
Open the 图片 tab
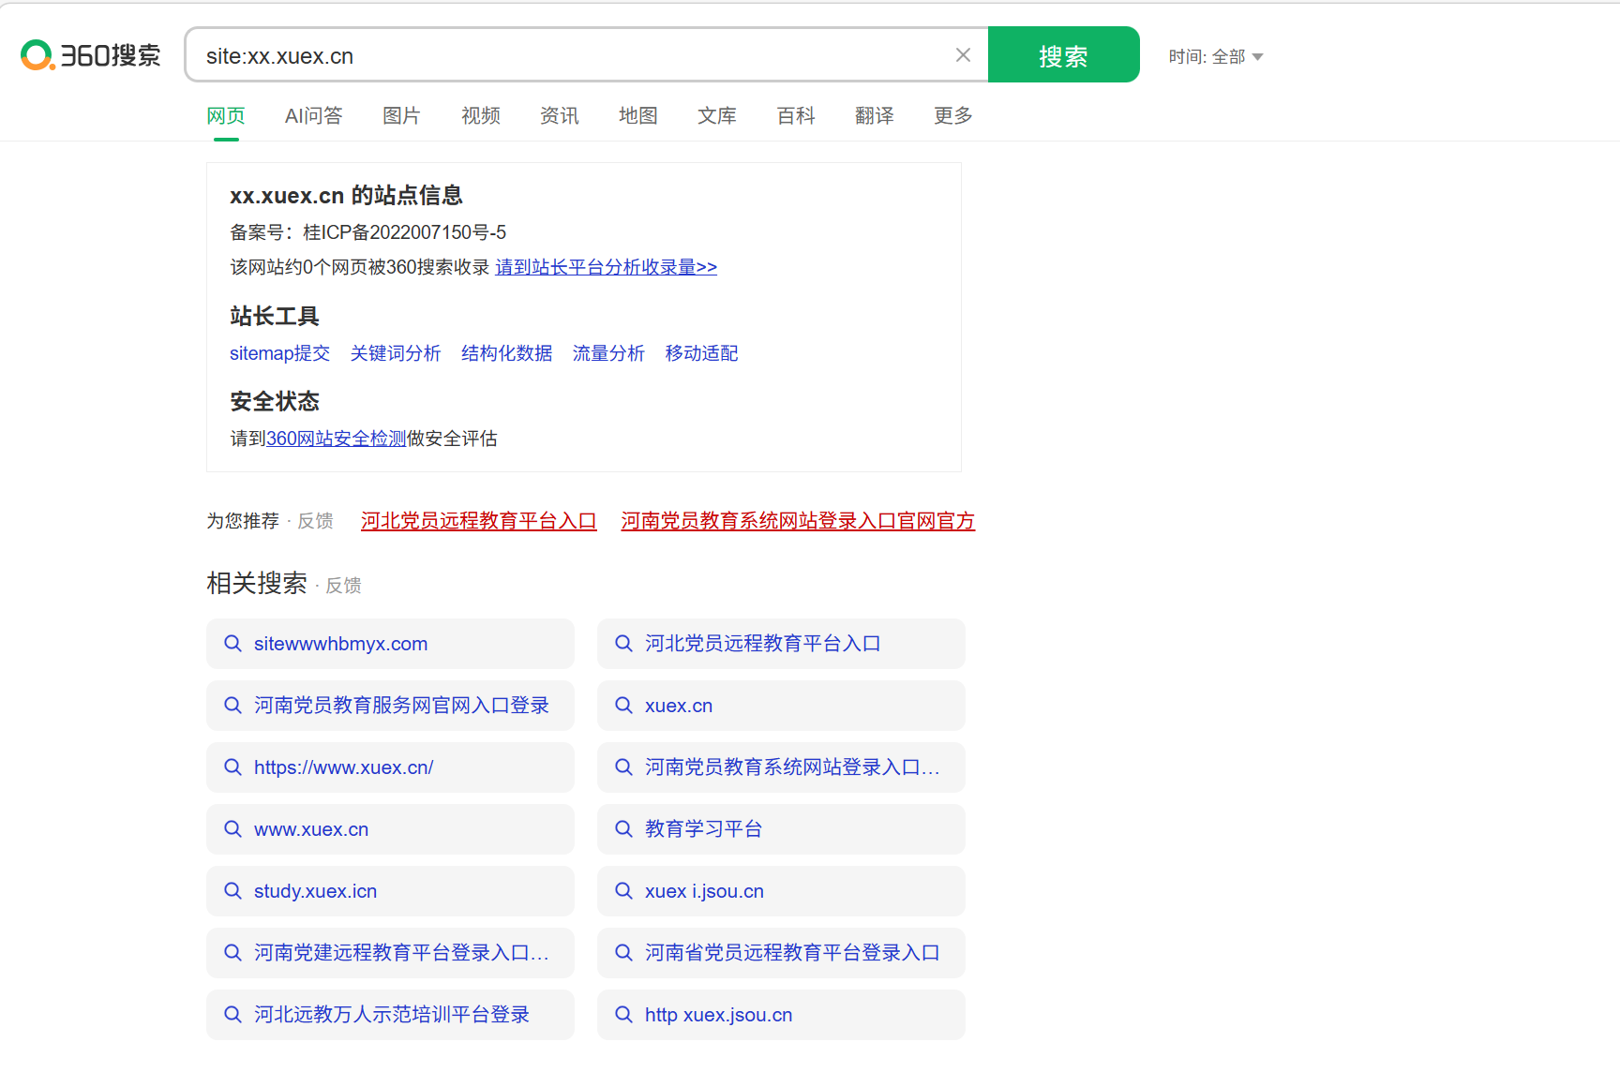point(402,115)
